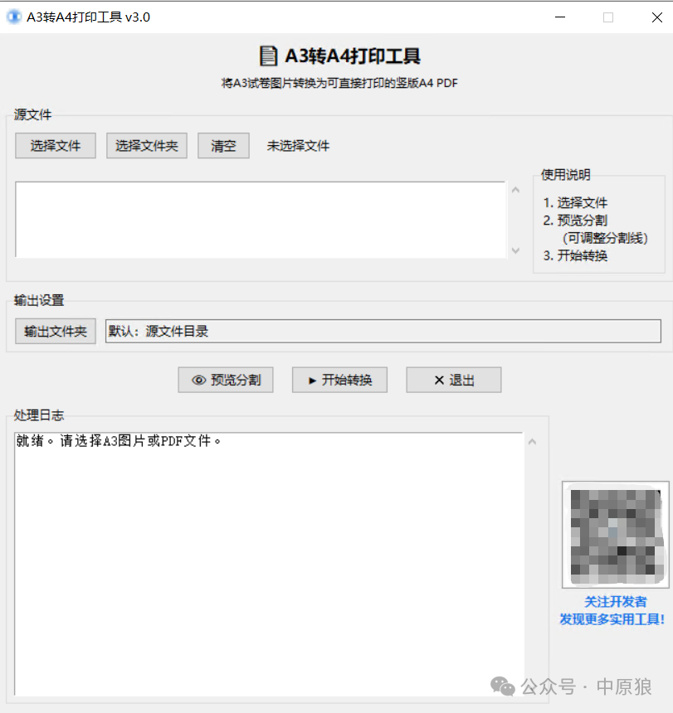
Task: Click the subtitle 将A3试卷图片转换为可直接打印的竖版A4 PDF
Action: click(339, 83)
